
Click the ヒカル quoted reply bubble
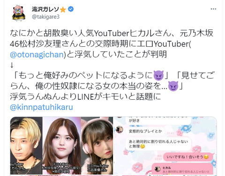point(183,169)
